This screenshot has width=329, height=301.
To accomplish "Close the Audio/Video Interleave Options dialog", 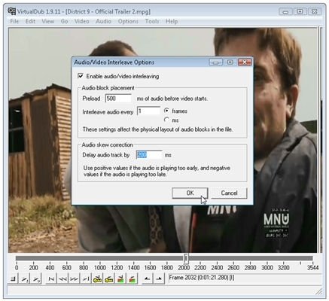I will click(245, 62).
